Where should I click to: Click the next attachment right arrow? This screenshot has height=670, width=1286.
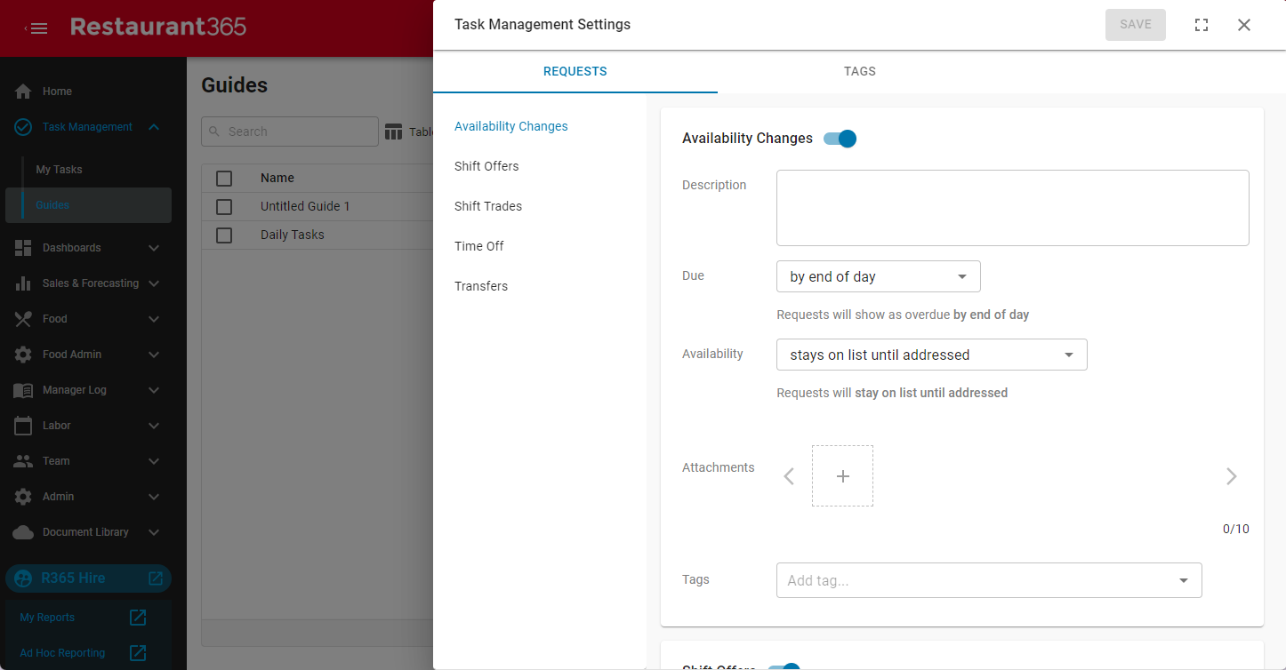1232,476
